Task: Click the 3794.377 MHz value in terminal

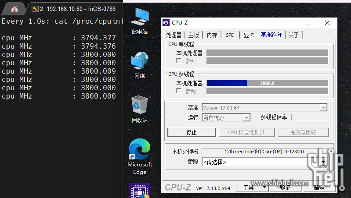Action: click(x=98, y=38)
